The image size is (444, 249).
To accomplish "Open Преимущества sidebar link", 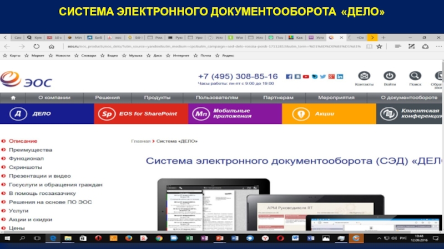I will tap(31, 150).
